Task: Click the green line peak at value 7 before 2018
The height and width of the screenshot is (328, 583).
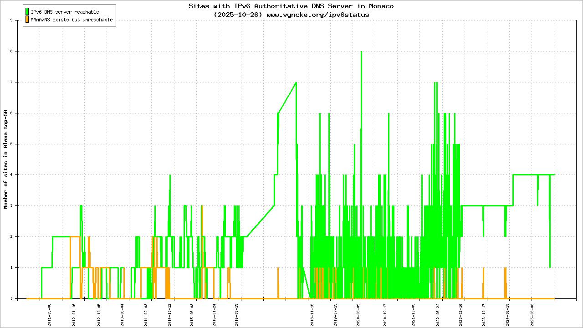Action: 296,82
